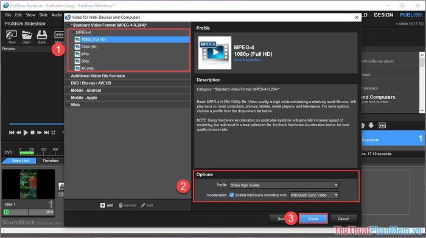Click the Cancel button
The height and width of the screenshot is (238, 426).
coord(343,219)
